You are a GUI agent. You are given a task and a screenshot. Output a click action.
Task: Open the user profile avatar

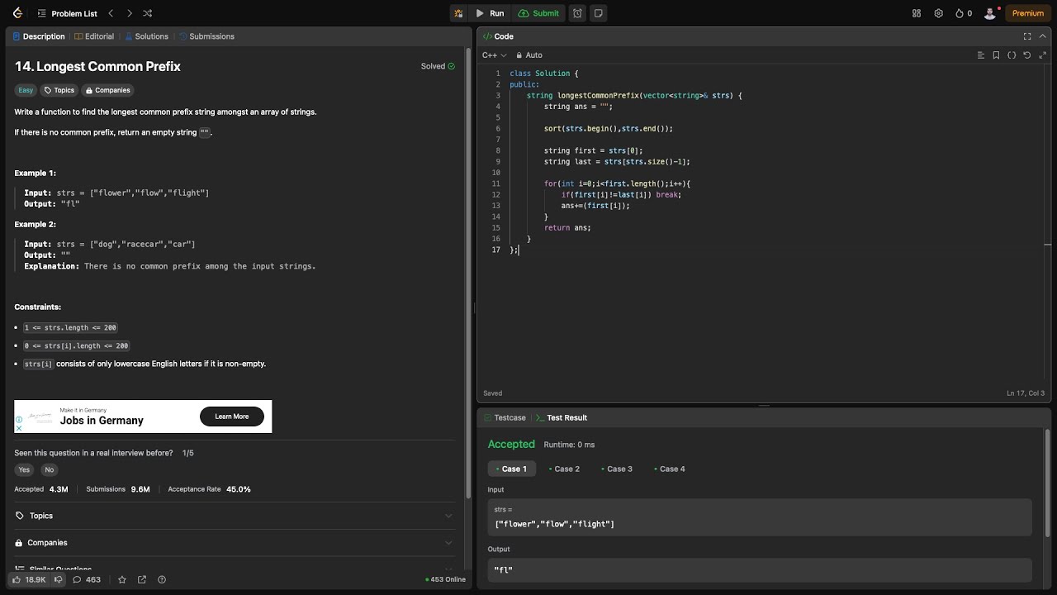coord(990,13)
